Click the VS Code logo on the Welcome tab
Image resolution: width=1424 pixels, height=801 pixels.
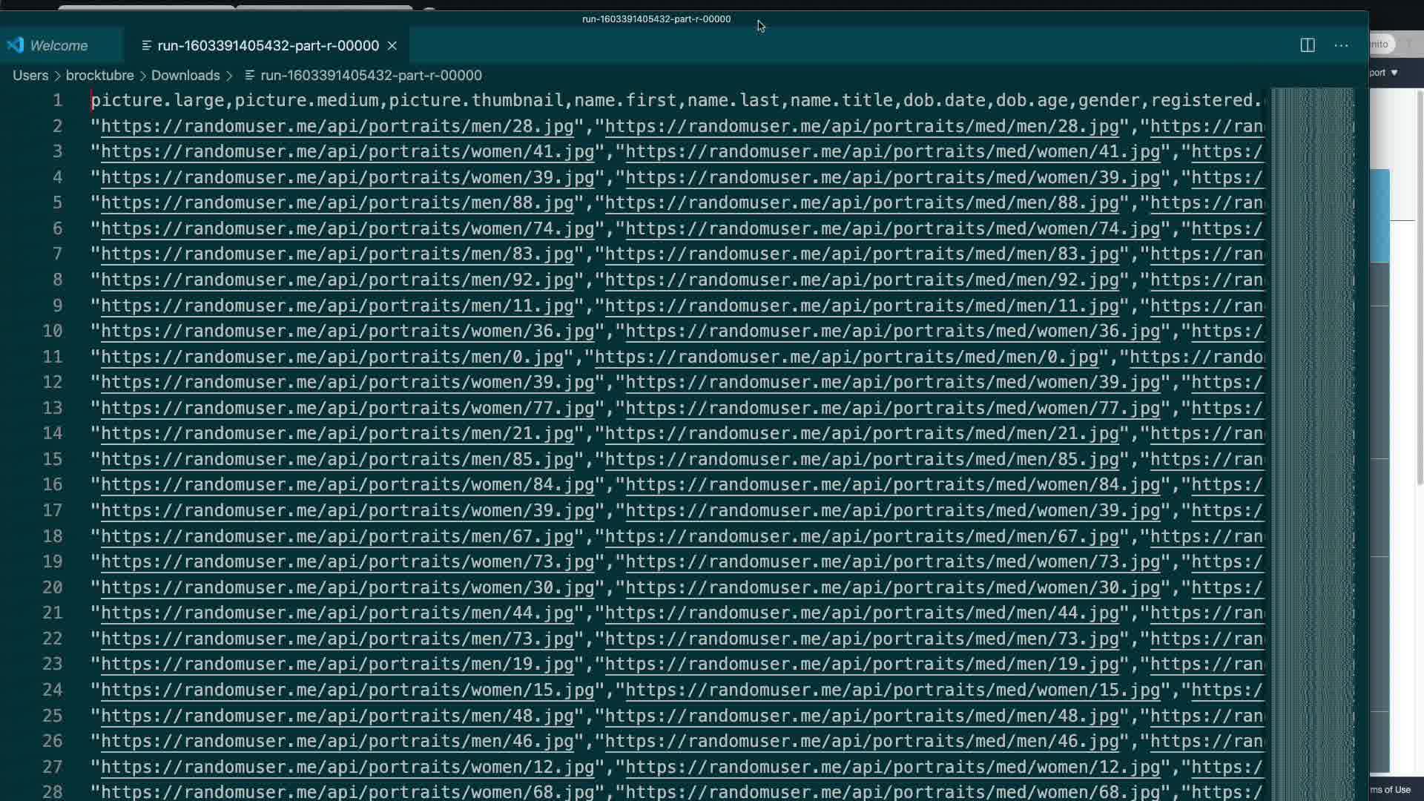16,45
